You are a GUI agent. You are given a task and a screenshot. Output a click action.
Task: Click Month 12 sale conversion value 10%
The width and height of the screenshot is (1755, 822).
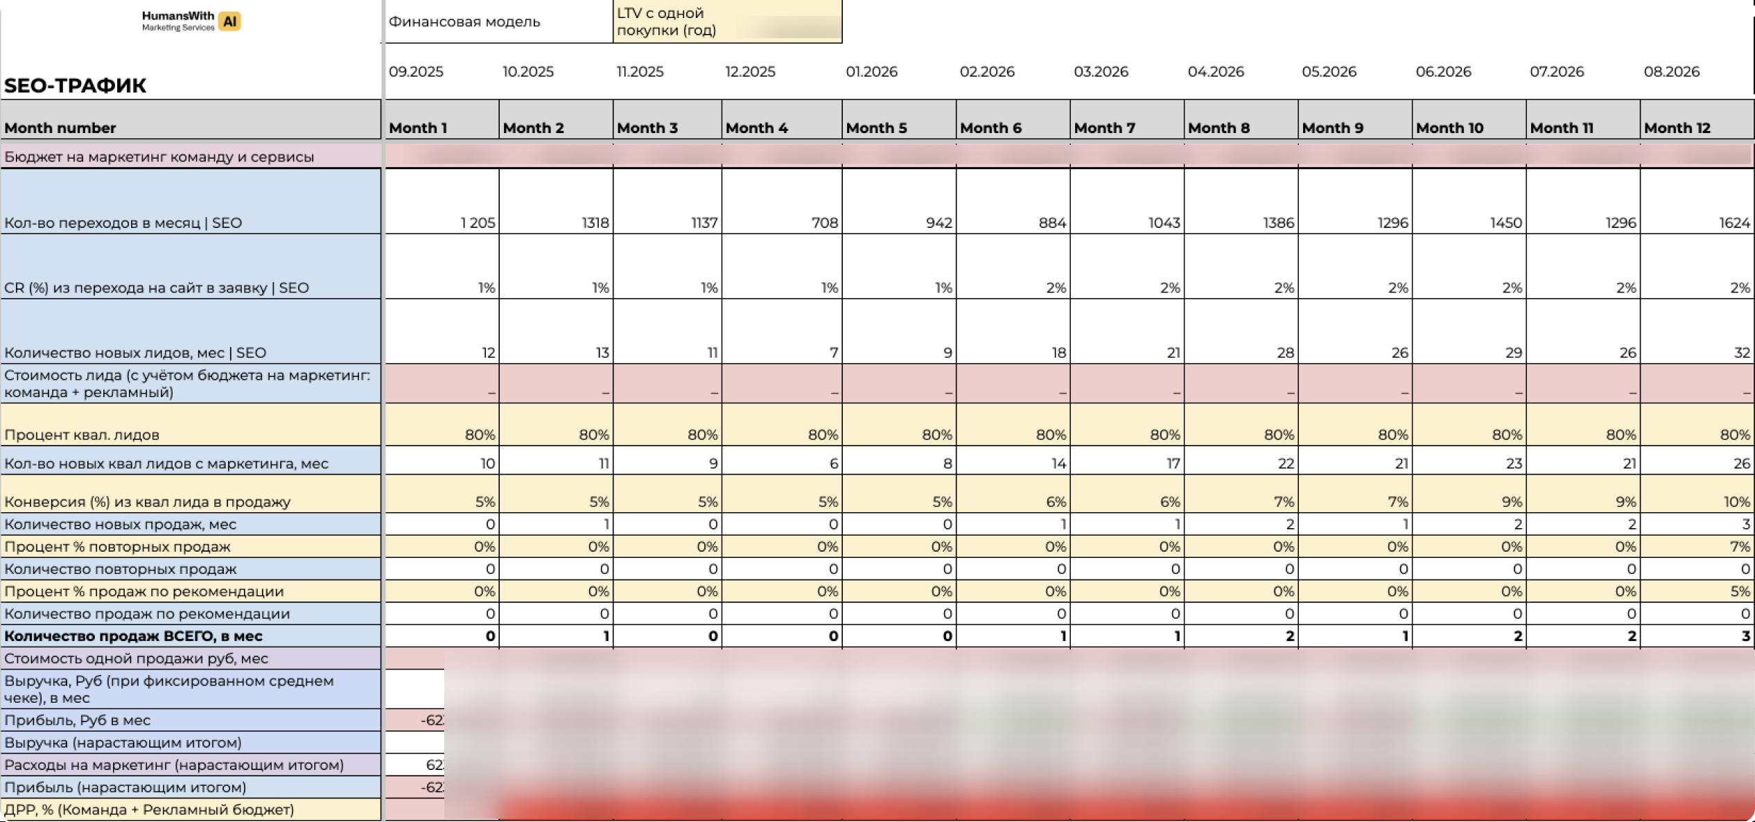coord(1736,501)
